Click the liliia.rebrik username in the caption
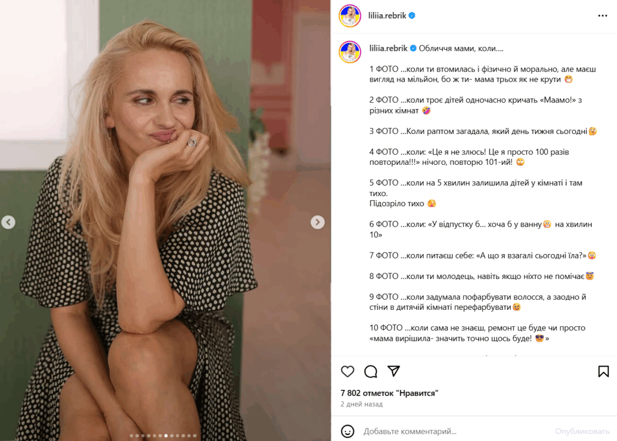Viewport: 617px width, 441px height. point(388,48)
